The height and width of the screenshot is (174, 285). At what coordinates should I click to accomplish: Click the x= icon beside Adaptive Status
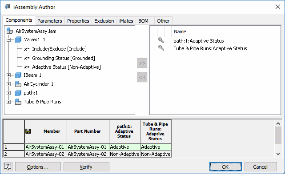27,67
